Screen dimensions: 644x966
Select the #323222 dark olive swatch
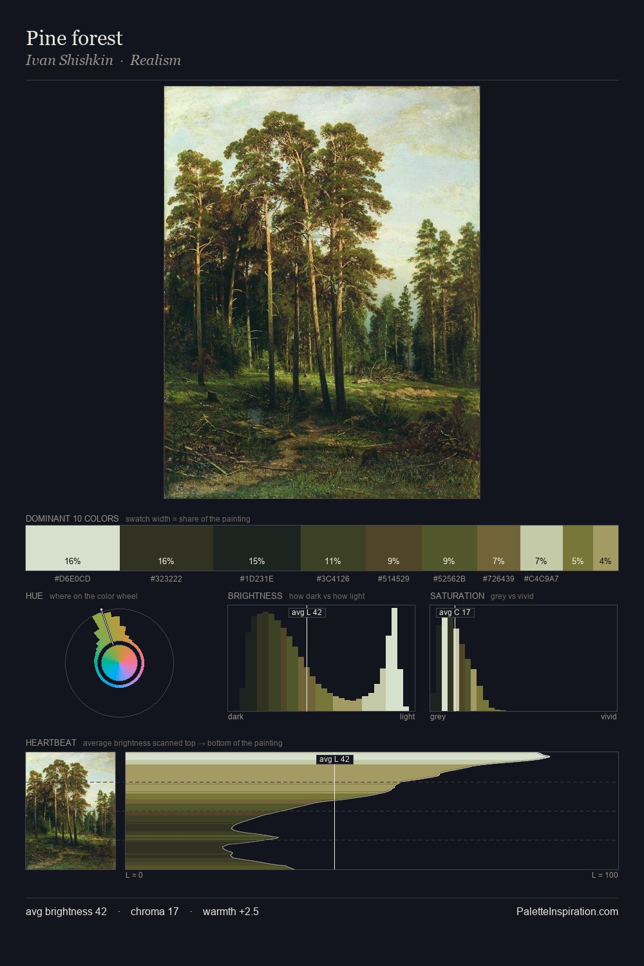166,548
